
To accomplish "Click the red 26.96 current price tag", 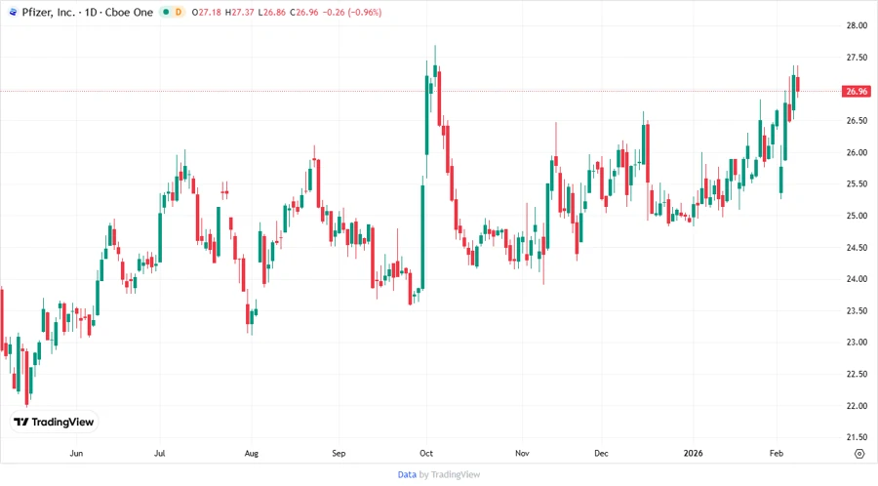I will pos(857,92).
